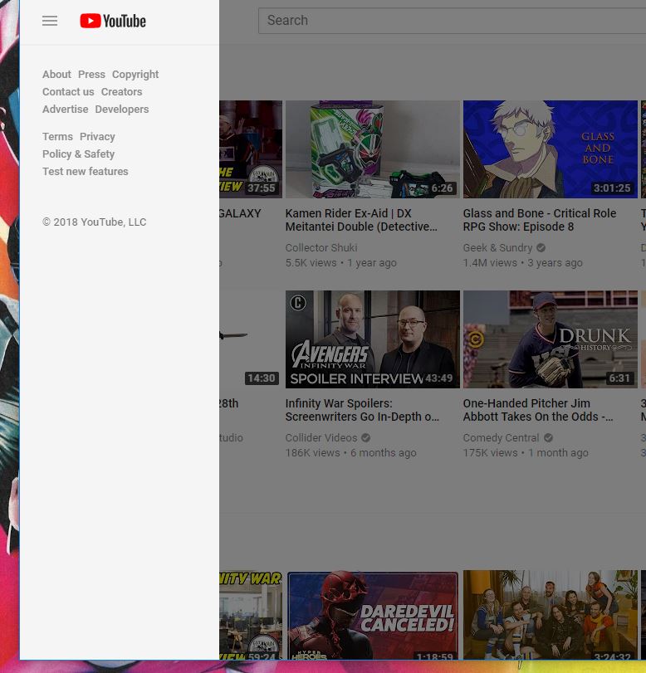The image size is (646, 673).
Task: Open the Kamen Rider Ex-Aid video thumbnail
Action: 372,149
